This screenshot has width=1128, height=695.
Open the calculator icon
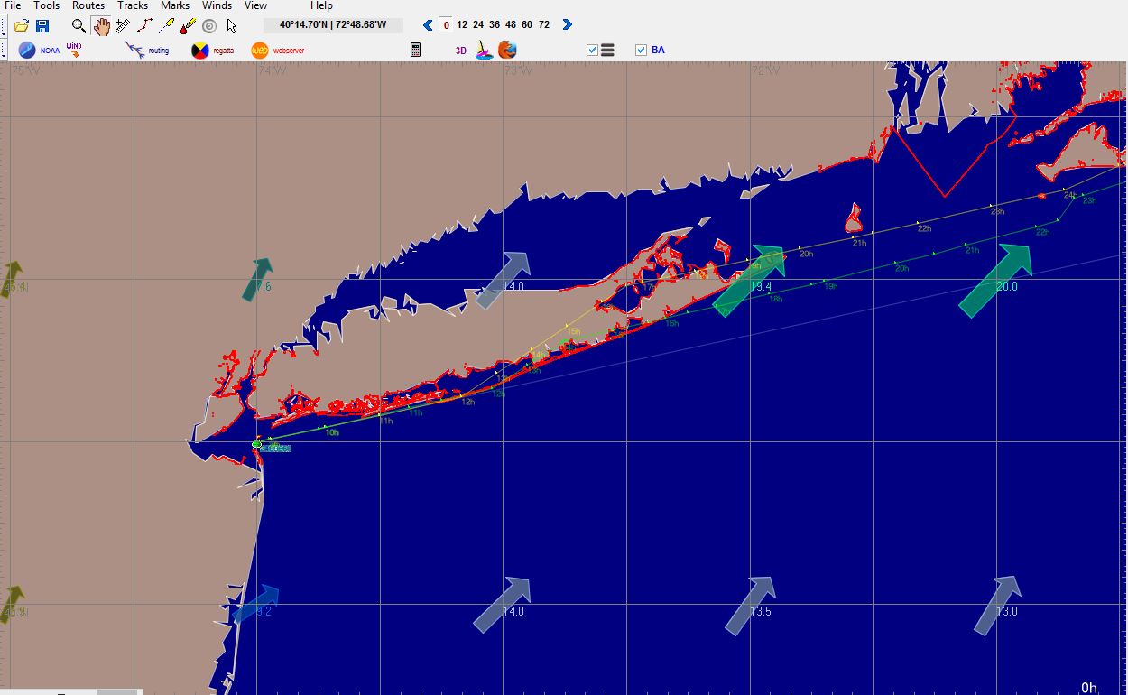415,51
